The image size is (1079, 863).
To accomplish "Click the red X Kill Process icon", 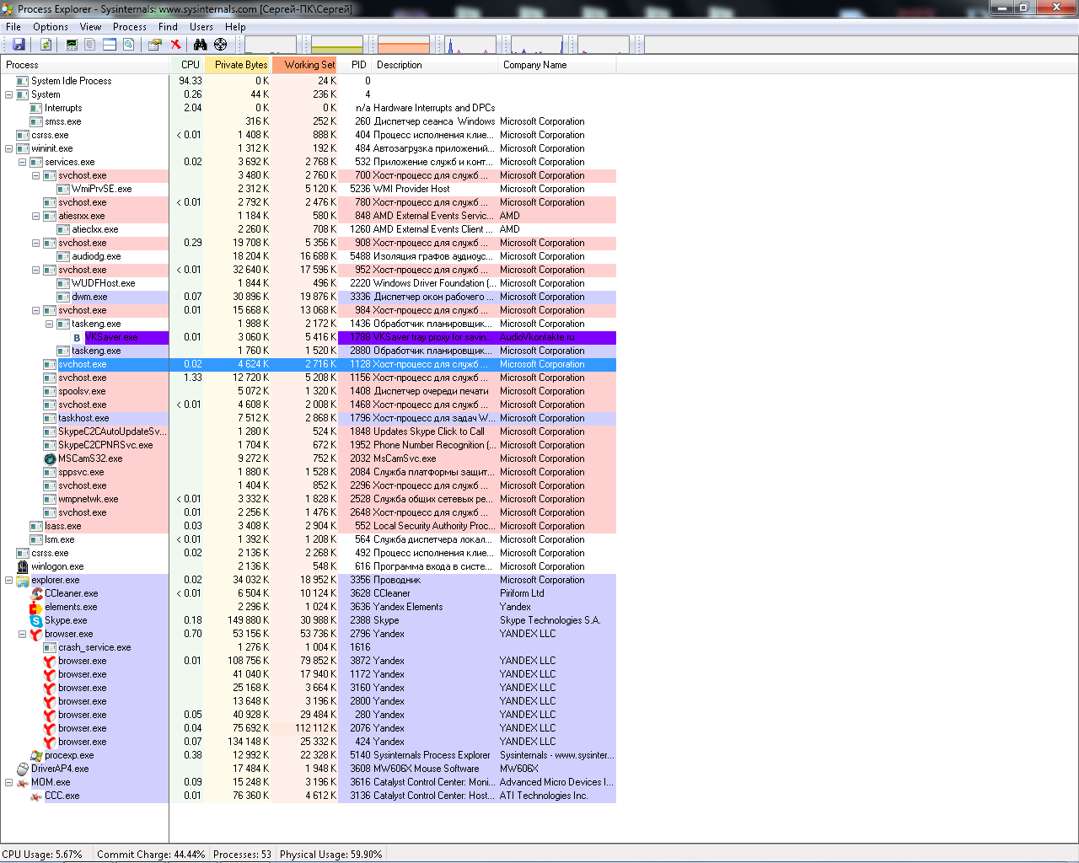I will click(175, 44).
